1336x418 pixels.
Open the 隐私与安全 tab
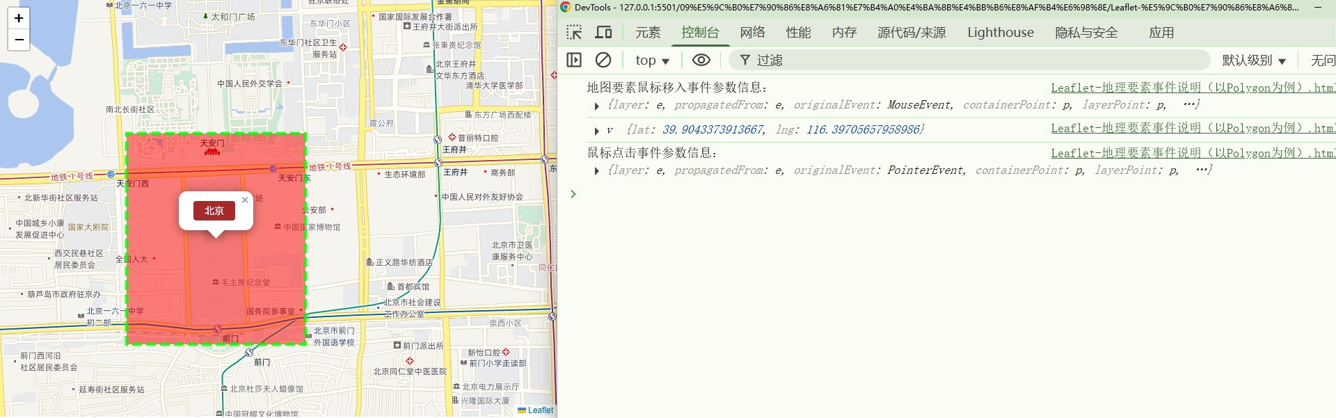(1087, 33)
